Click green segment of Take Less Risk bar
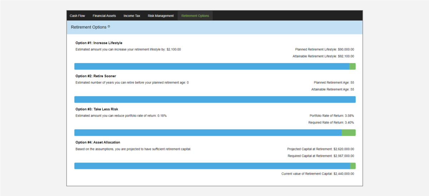Viewport: 429px width, 196px height. [x=349, y=133]
